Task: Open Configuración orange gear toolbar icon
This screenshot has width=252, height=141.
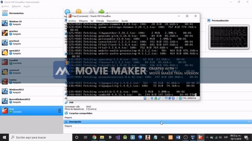Action: click(x=78, y=11)
